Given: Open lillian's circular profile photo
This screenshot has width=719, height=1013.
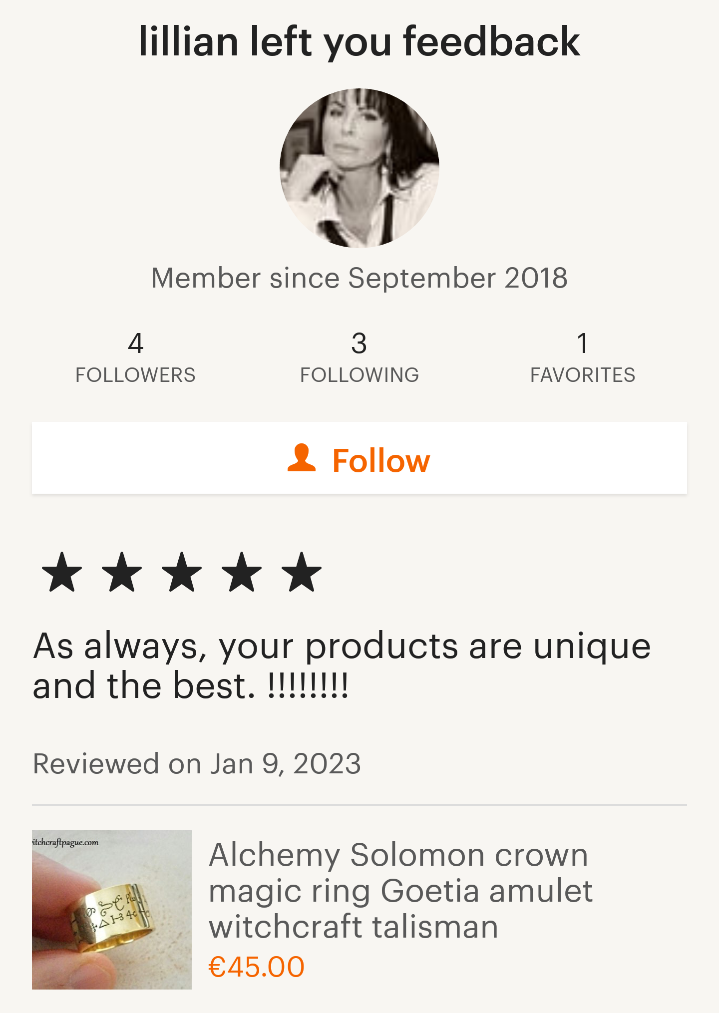Looking at the screenshot, I should click(x=359, y=168).
